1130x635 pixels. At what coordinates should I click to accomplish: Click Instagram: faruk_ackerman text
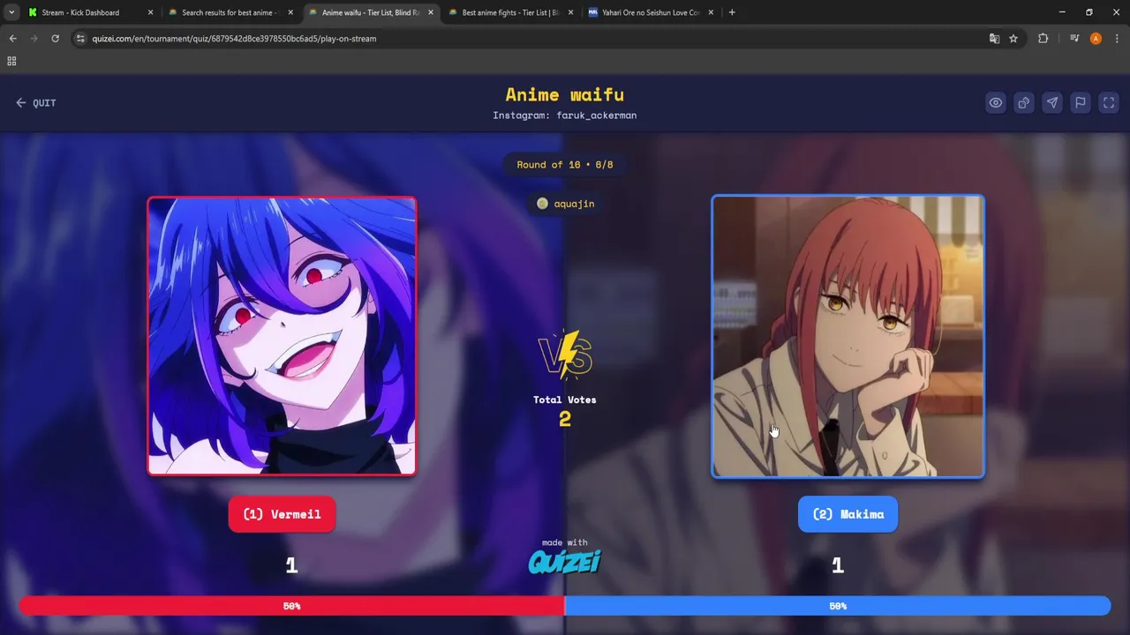tap(565, 116)
